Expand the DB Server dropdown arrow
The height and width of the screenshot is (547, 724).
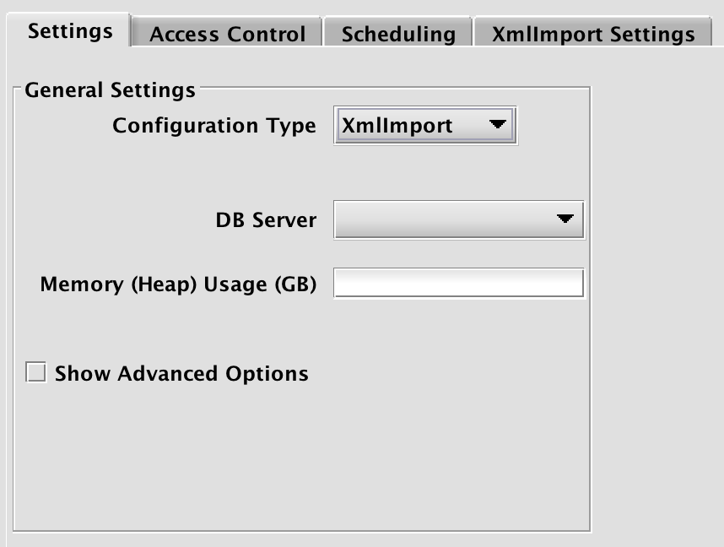(x=565, y=220)
